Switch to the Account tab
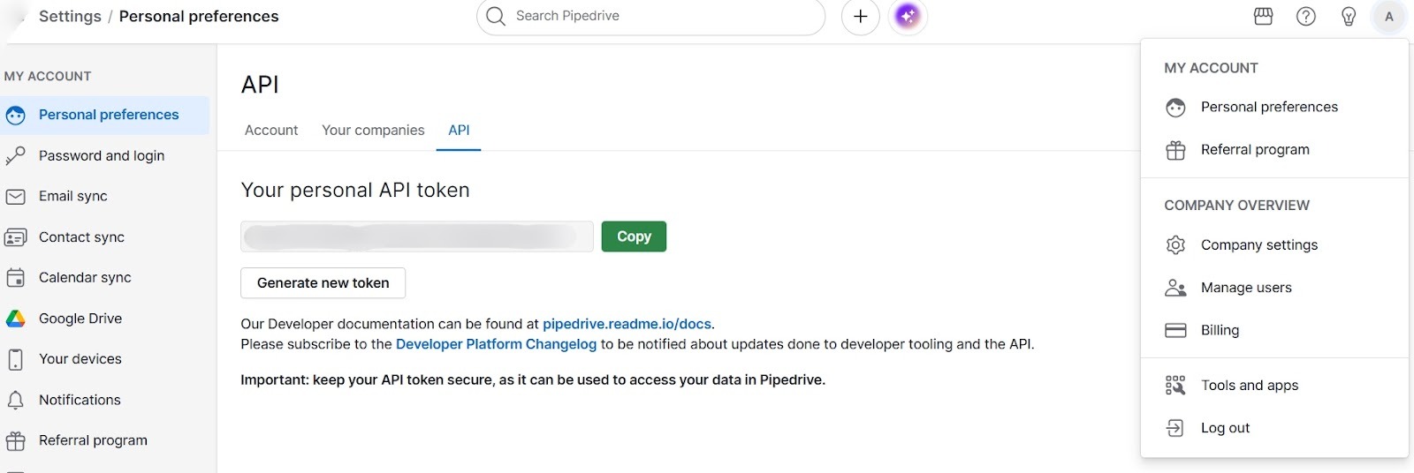The height and width of the screenshot is (473, 1414). tap(270, 131)
